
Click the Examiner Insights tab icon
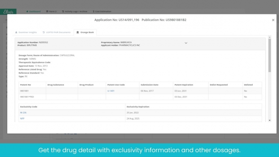point(16,32)
